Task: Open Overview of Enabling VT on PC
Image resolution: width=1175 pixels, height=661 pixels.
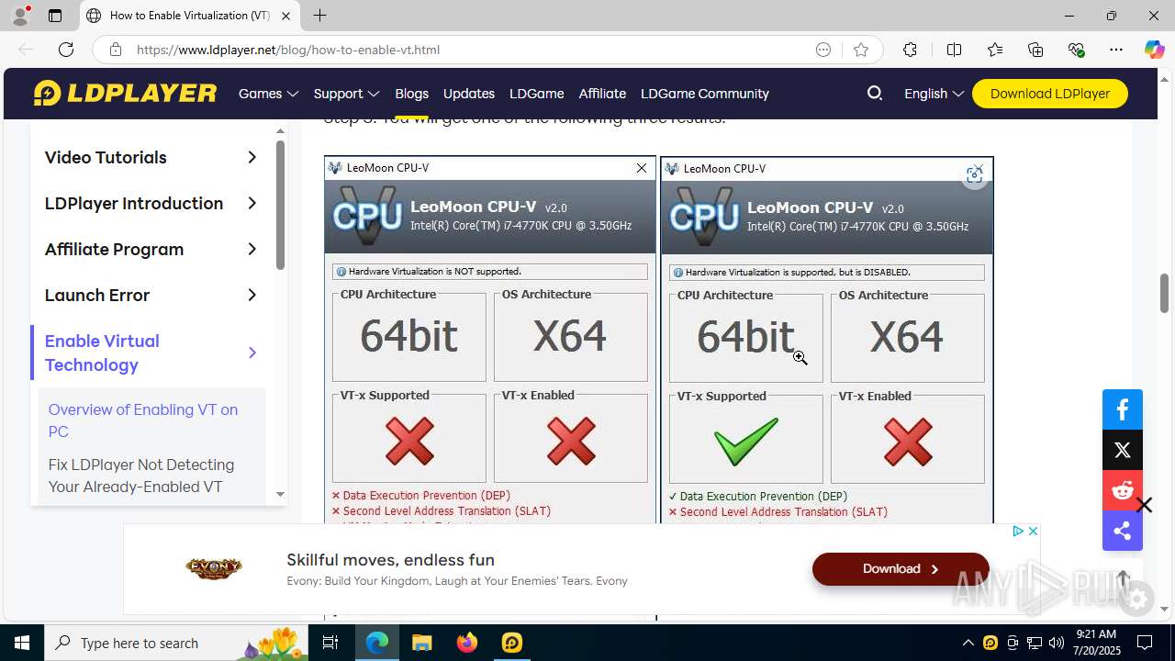Action: point(143,420)
